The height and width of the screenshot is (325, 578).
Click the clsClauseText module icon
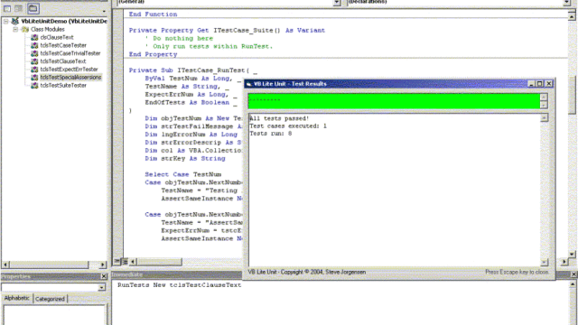pyautogui.click(x=34, y=37)
